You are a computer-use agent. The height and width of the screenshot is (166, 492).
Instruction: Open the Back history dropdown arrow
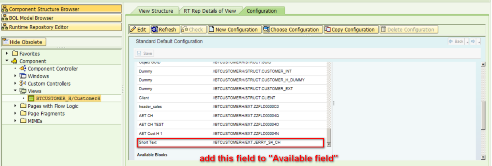[x=467, y=42]
